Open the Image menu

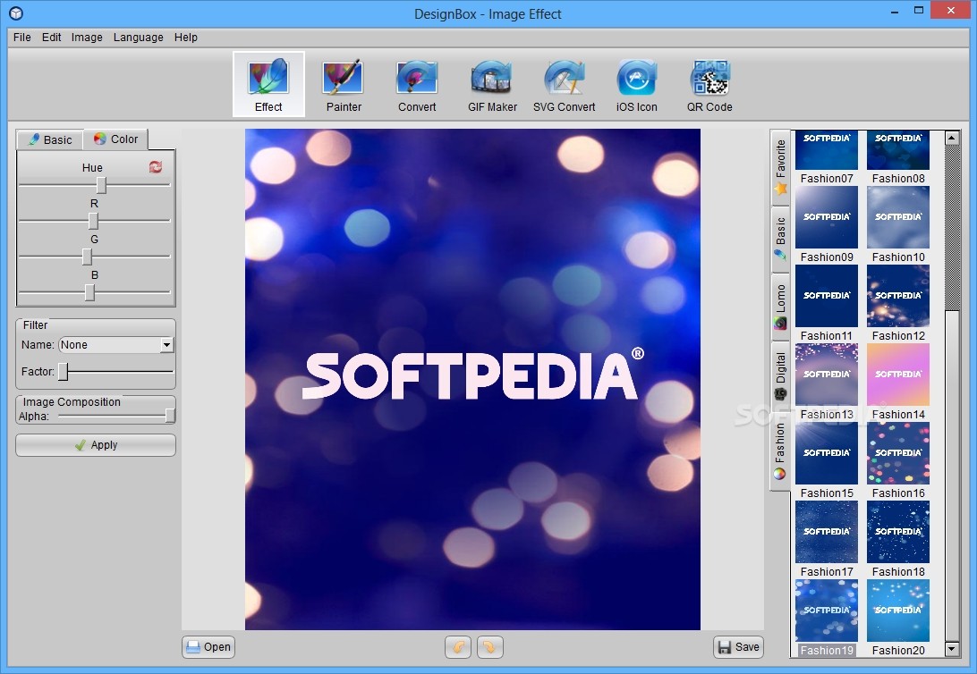(87, 38)
